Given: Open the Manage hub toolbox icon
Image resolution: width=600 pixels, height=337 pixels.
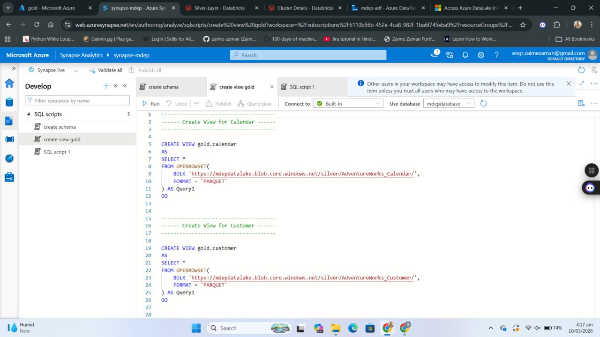Looking at the screenshot, I should [9, 177].
